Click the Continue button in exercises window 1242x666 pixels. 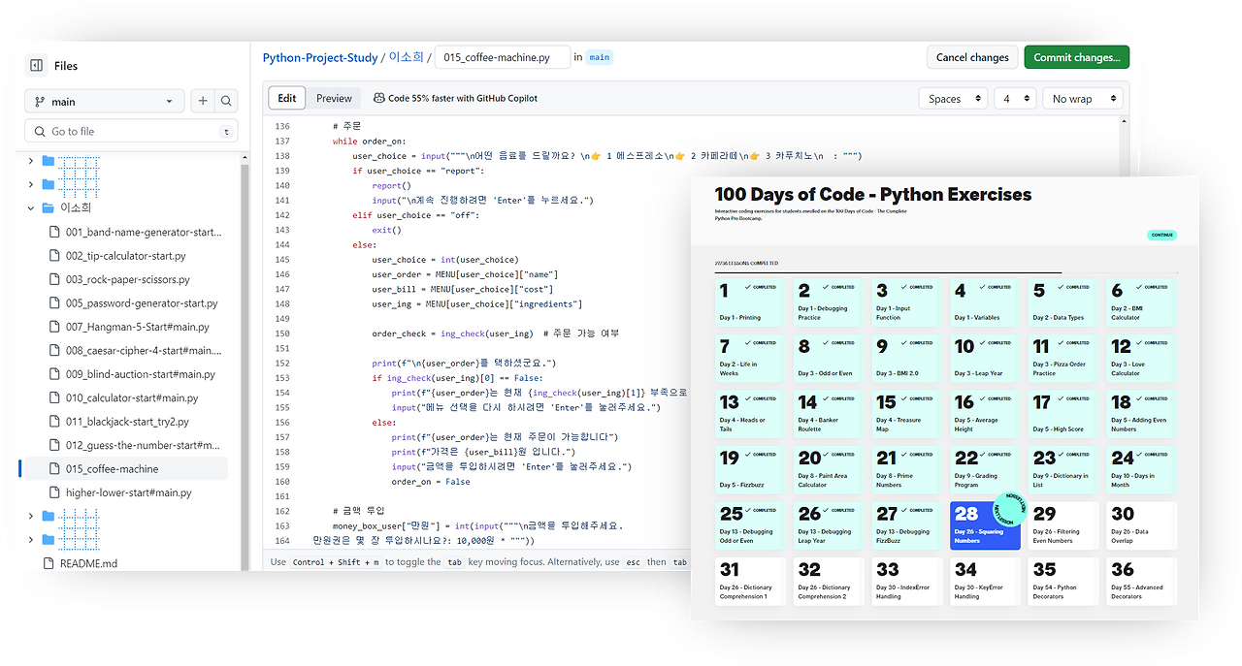(x=1161, y=235)
